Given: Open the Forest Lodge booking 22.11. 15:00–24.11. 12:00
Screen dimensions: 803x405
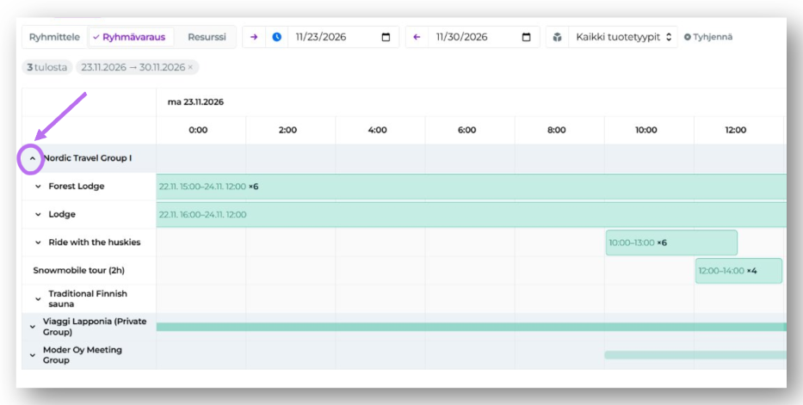Looking at the screenshot, I should click(x=471, y=187).
